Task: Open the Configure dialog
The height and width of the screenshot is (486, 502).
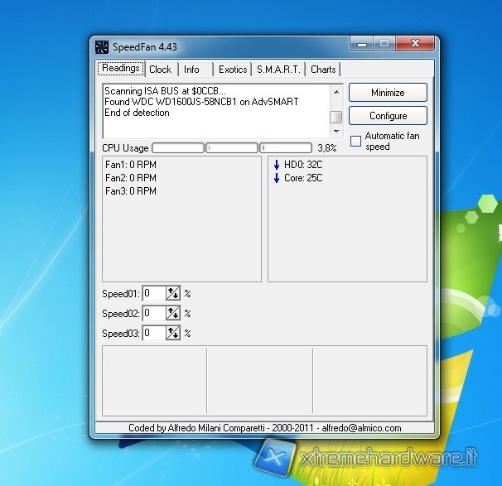Action: [388, 116]
